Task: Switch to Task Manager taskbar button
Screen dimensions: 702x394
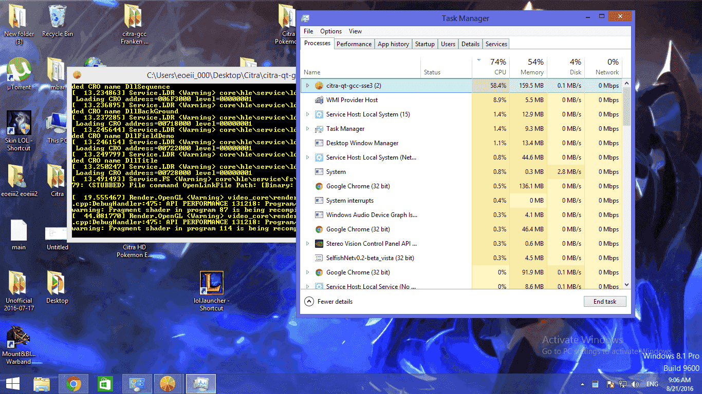Action: tap(200, 384)
